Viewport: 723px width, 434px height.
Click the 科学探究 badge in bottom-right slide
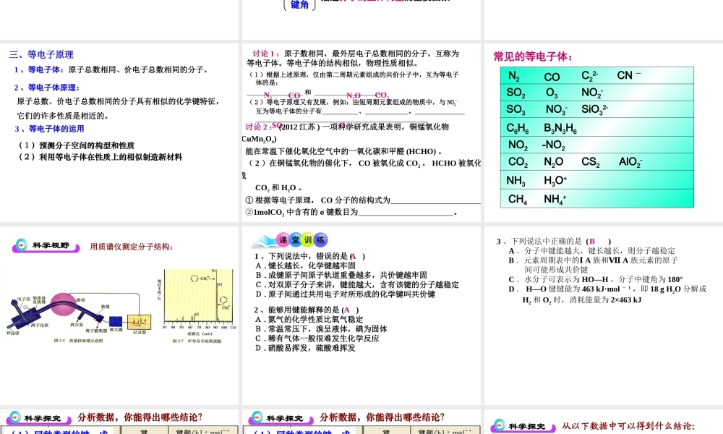pos(523,426)
